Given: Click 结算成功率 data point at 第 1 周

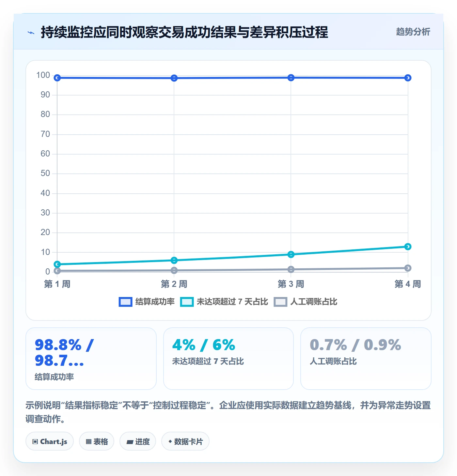Looking at the screenshot, I should point(57,78).
